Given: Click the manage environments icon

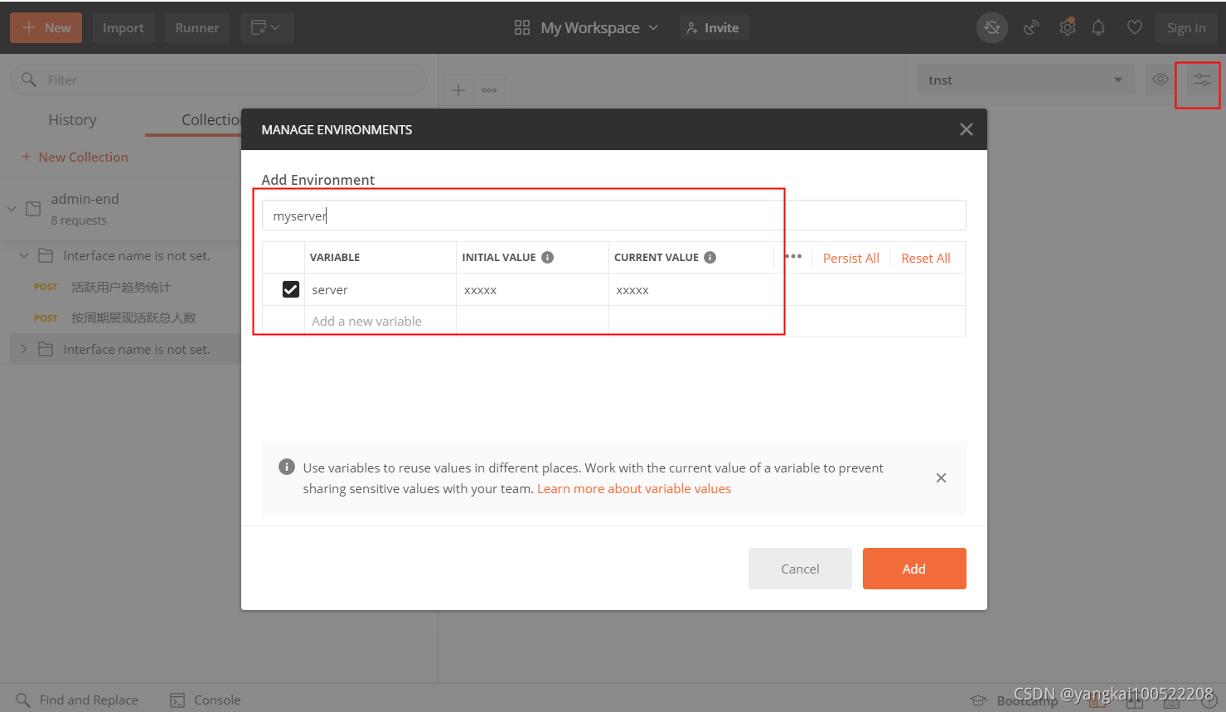Looking at the screenshot, I should coord(1201,80).
